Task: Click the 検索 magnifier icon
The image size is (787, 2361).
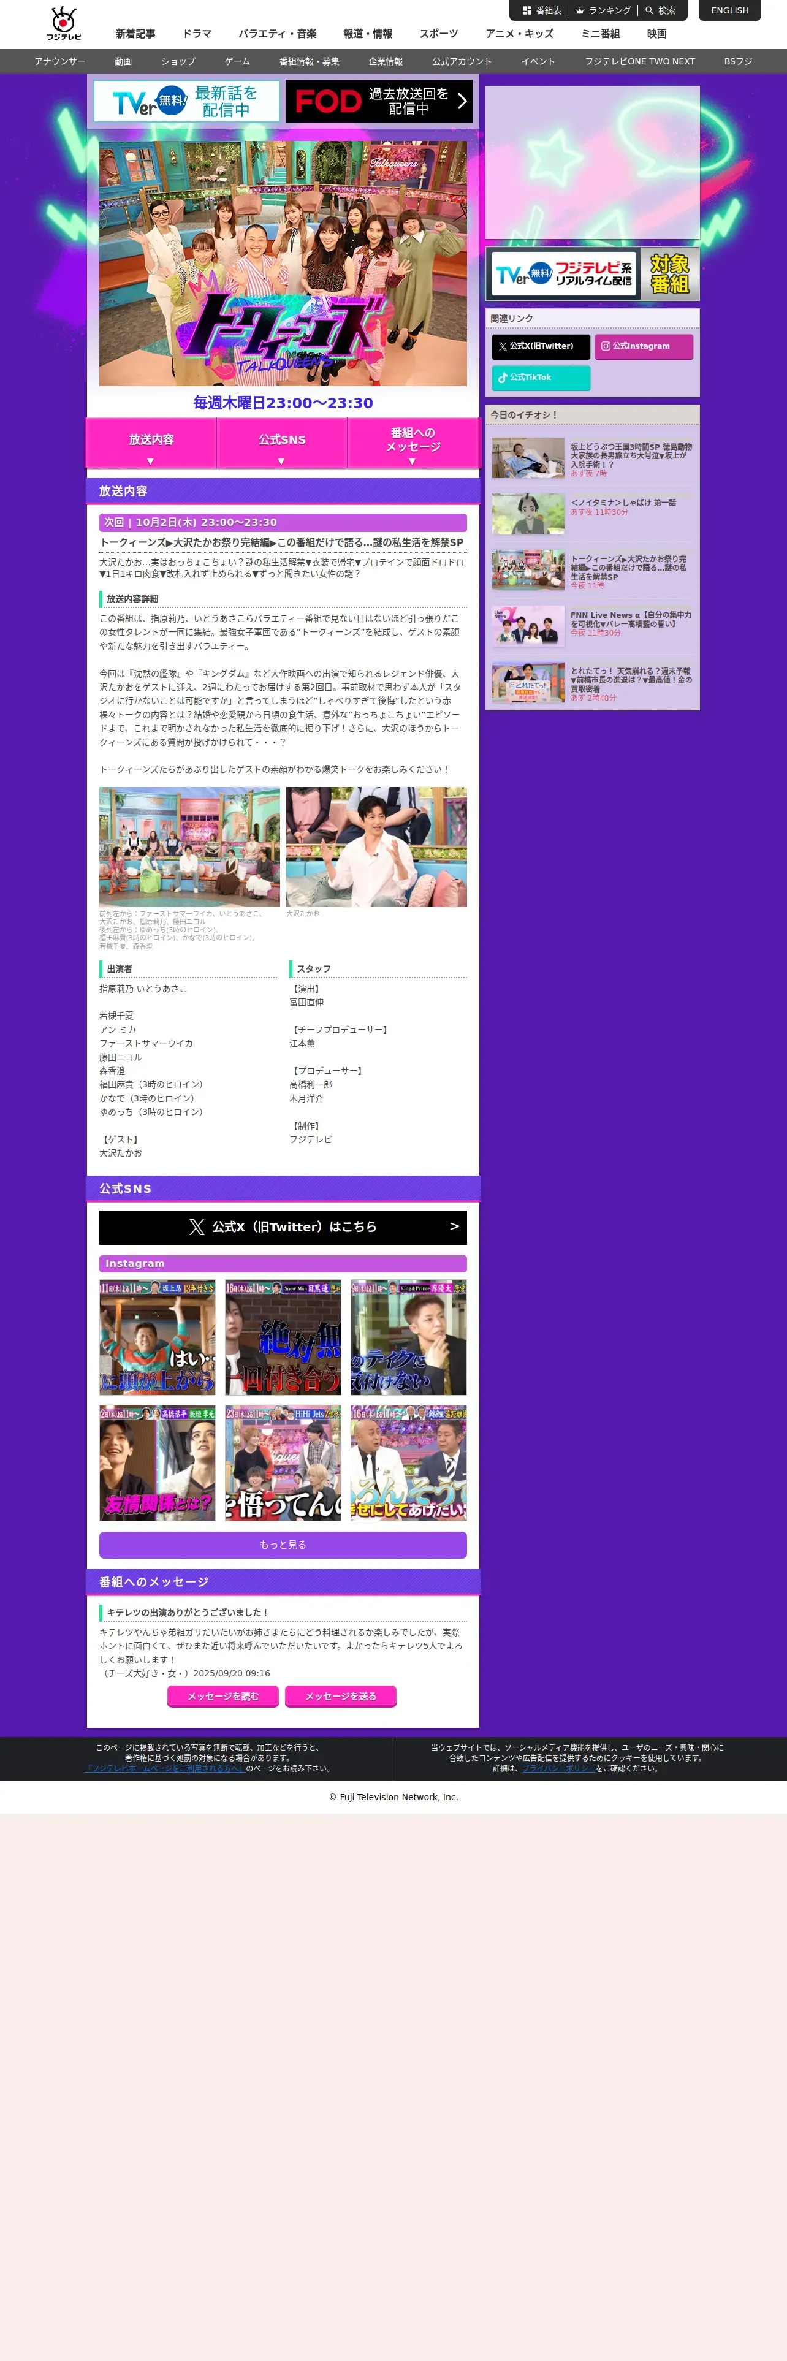Action: pyautogui.click(x=650, y=11)
